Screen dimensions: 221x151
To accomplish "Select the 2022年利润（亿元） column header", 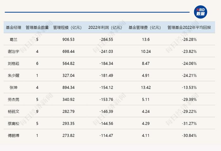I will tap(105, 27).
